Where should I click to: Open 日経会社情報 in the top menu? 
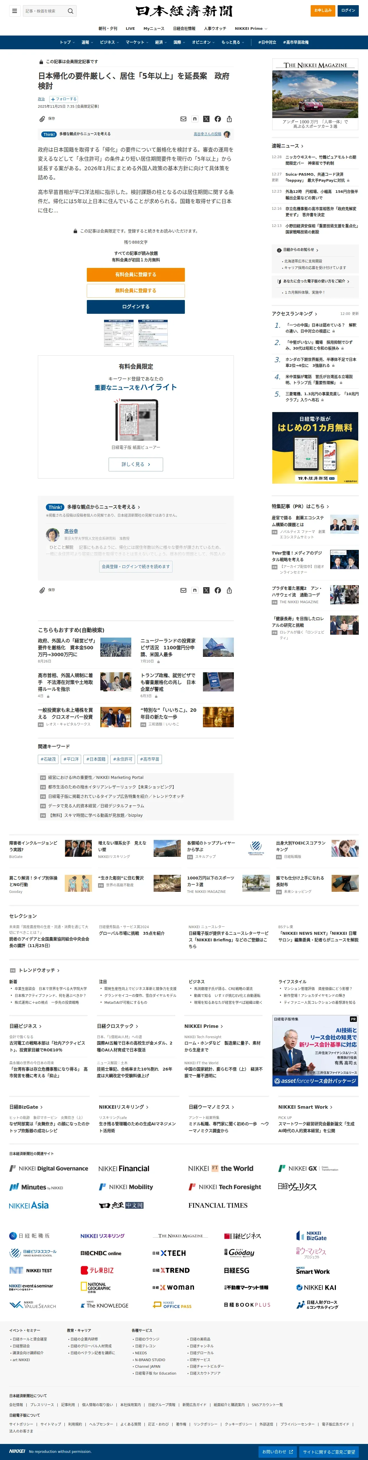[184, 28]
